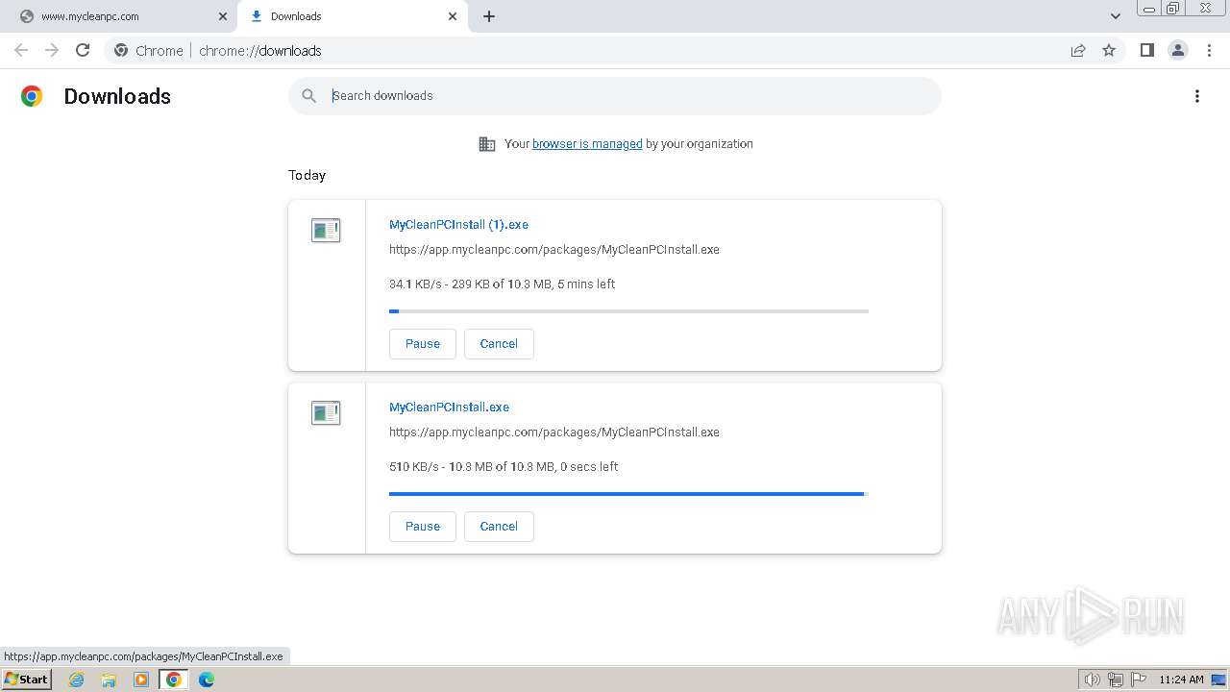
Task: Open a new tab with plus button
Action: (489, 16)
